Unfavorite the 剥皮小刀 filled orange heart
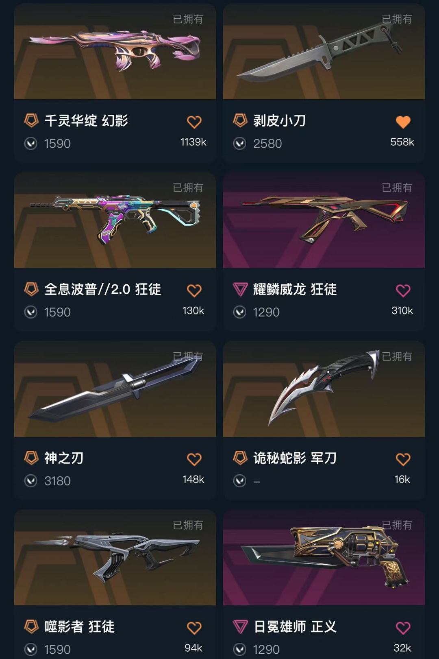The width and height of the screenshot is (439, 659). 403,122
